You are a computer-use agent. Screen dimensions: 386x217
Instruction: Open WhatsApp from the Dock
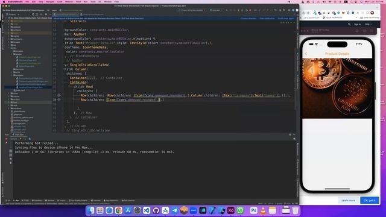240,210
